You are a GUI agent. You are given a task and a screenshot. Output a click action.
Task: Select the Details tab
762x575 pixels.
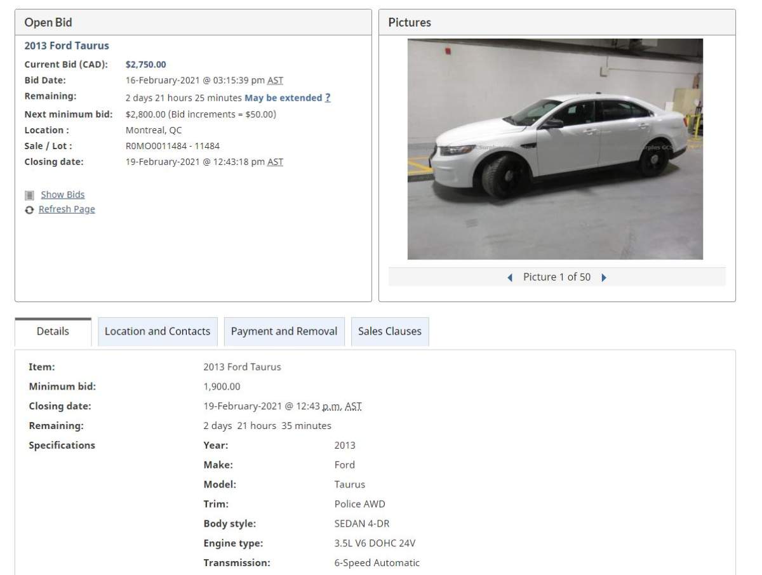click(x=53, y=331)
